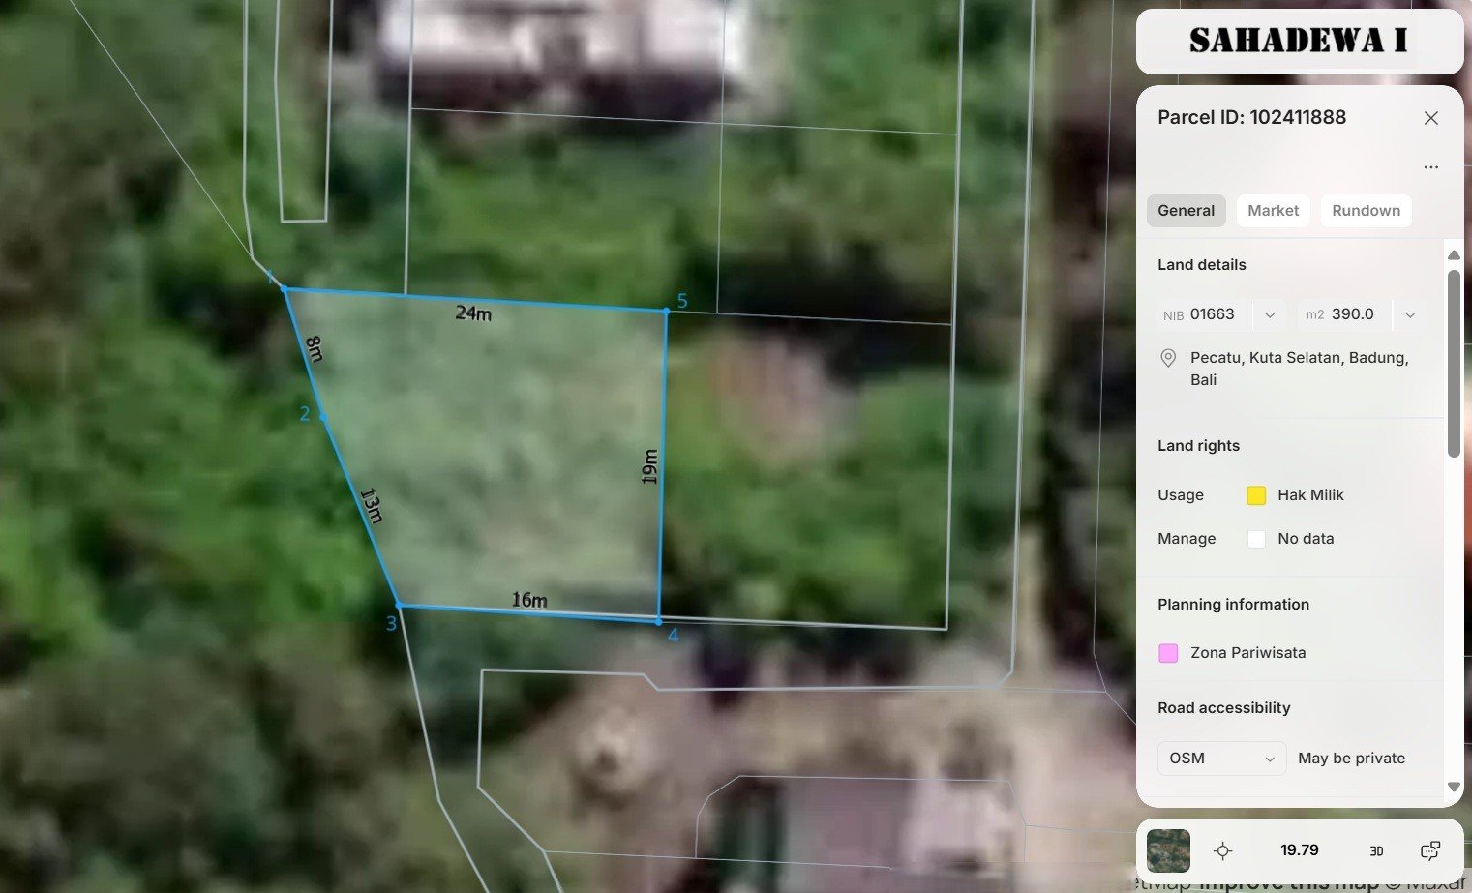Click the Pecatu, Kuta Selatan address text
The image size is (1472, 893).
(1299, 369)
